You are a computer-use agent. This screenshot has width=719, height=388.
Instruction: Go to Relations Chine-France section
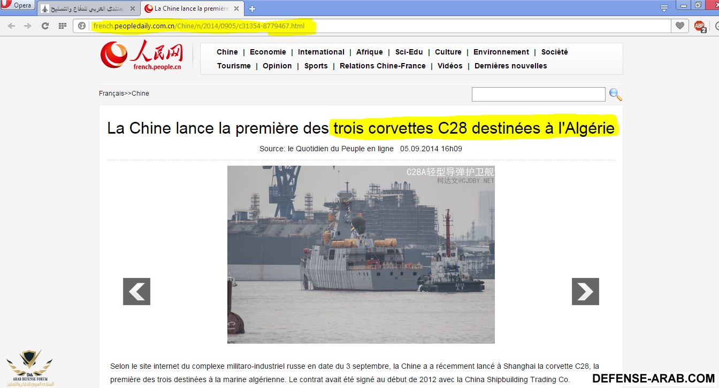coord(383,66)
